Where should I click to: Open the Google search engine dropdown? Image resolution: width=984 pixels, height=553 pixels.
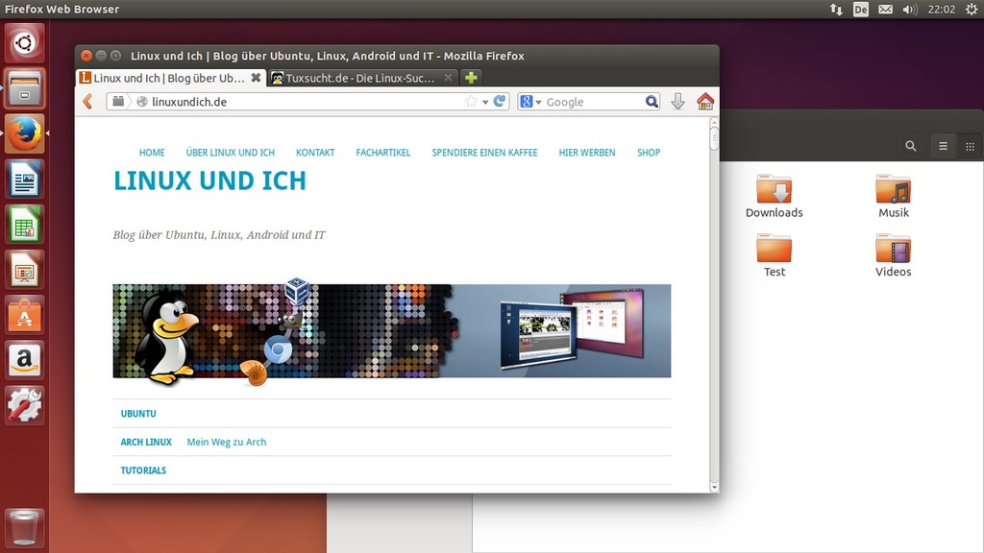(x=531, y=102)
